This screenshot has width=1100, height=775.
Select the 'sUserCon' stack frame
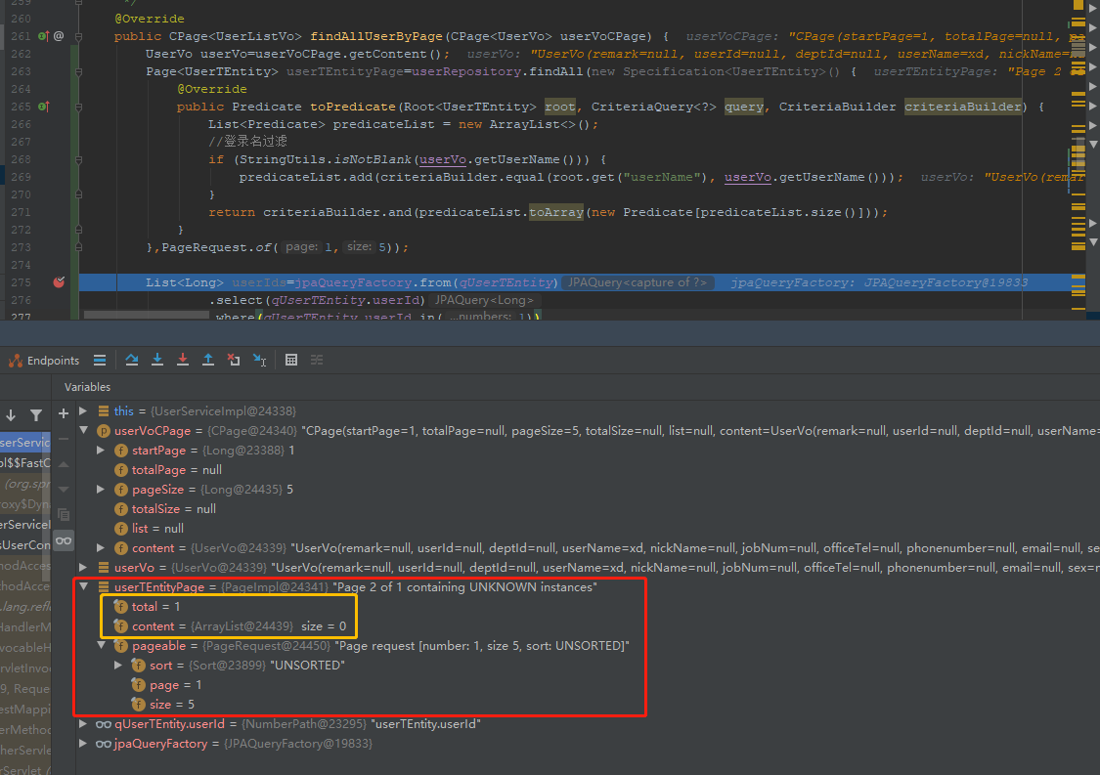click(25, 545)
